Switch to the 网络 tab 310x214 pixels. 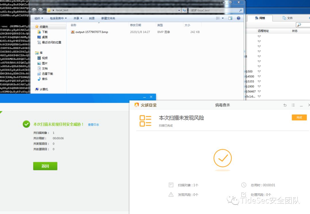(260, 18)
